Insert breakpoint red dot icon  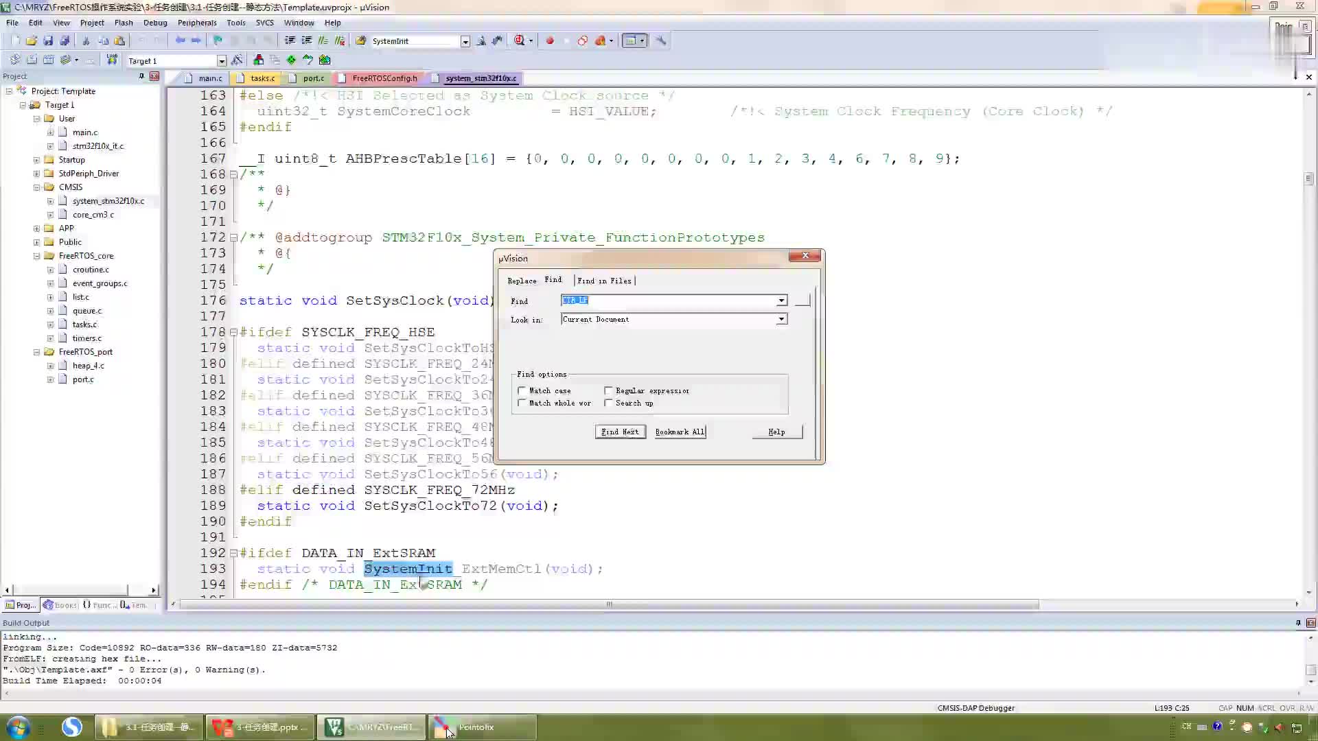pyautogui.click(x=550, y=40)
